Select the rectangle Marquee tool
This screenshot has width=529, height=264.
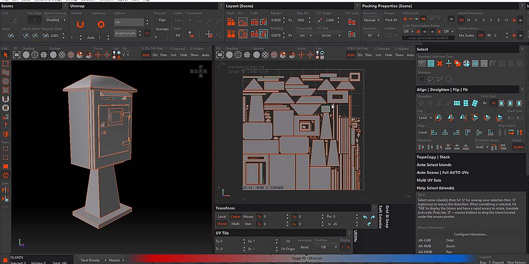[x=422, y=79]
